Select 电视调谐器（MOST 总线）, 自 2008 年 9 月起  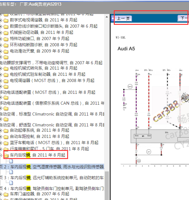52,80
